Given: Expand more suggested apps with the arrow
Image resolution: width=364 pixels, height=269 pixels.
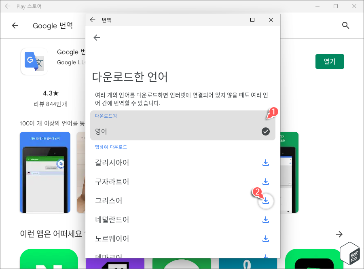Looking at the screenshot, I should point(339,234).
